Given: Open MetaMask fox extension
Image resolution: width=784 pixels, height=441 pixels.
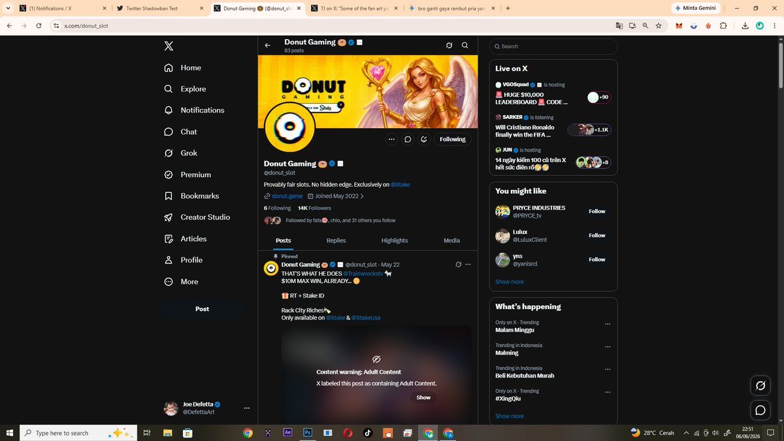Looking at the screenshot, I should click(x=679, y=25).
